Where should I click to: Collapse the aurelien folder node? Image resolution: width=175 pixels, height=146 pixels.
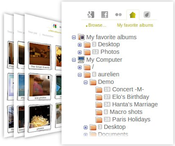click(80, 75)
